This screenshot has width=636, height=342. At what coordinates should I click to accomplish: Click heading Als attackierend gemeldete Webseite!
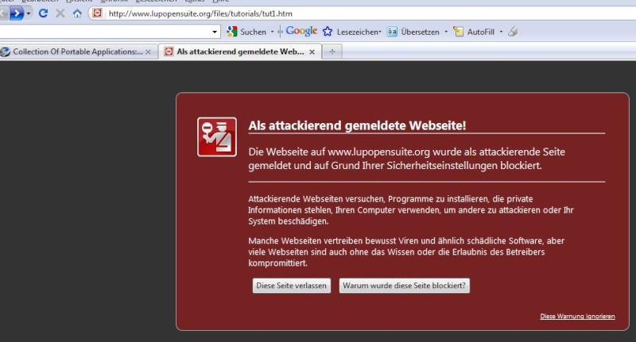[x=357, y=125]
